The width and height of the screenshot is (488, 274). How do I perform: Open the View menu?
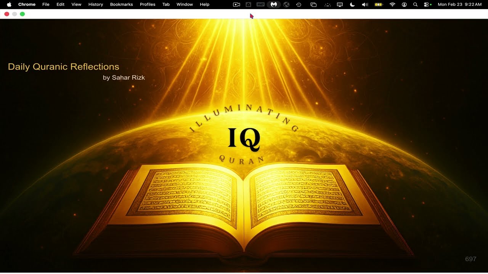pos(76,5)
